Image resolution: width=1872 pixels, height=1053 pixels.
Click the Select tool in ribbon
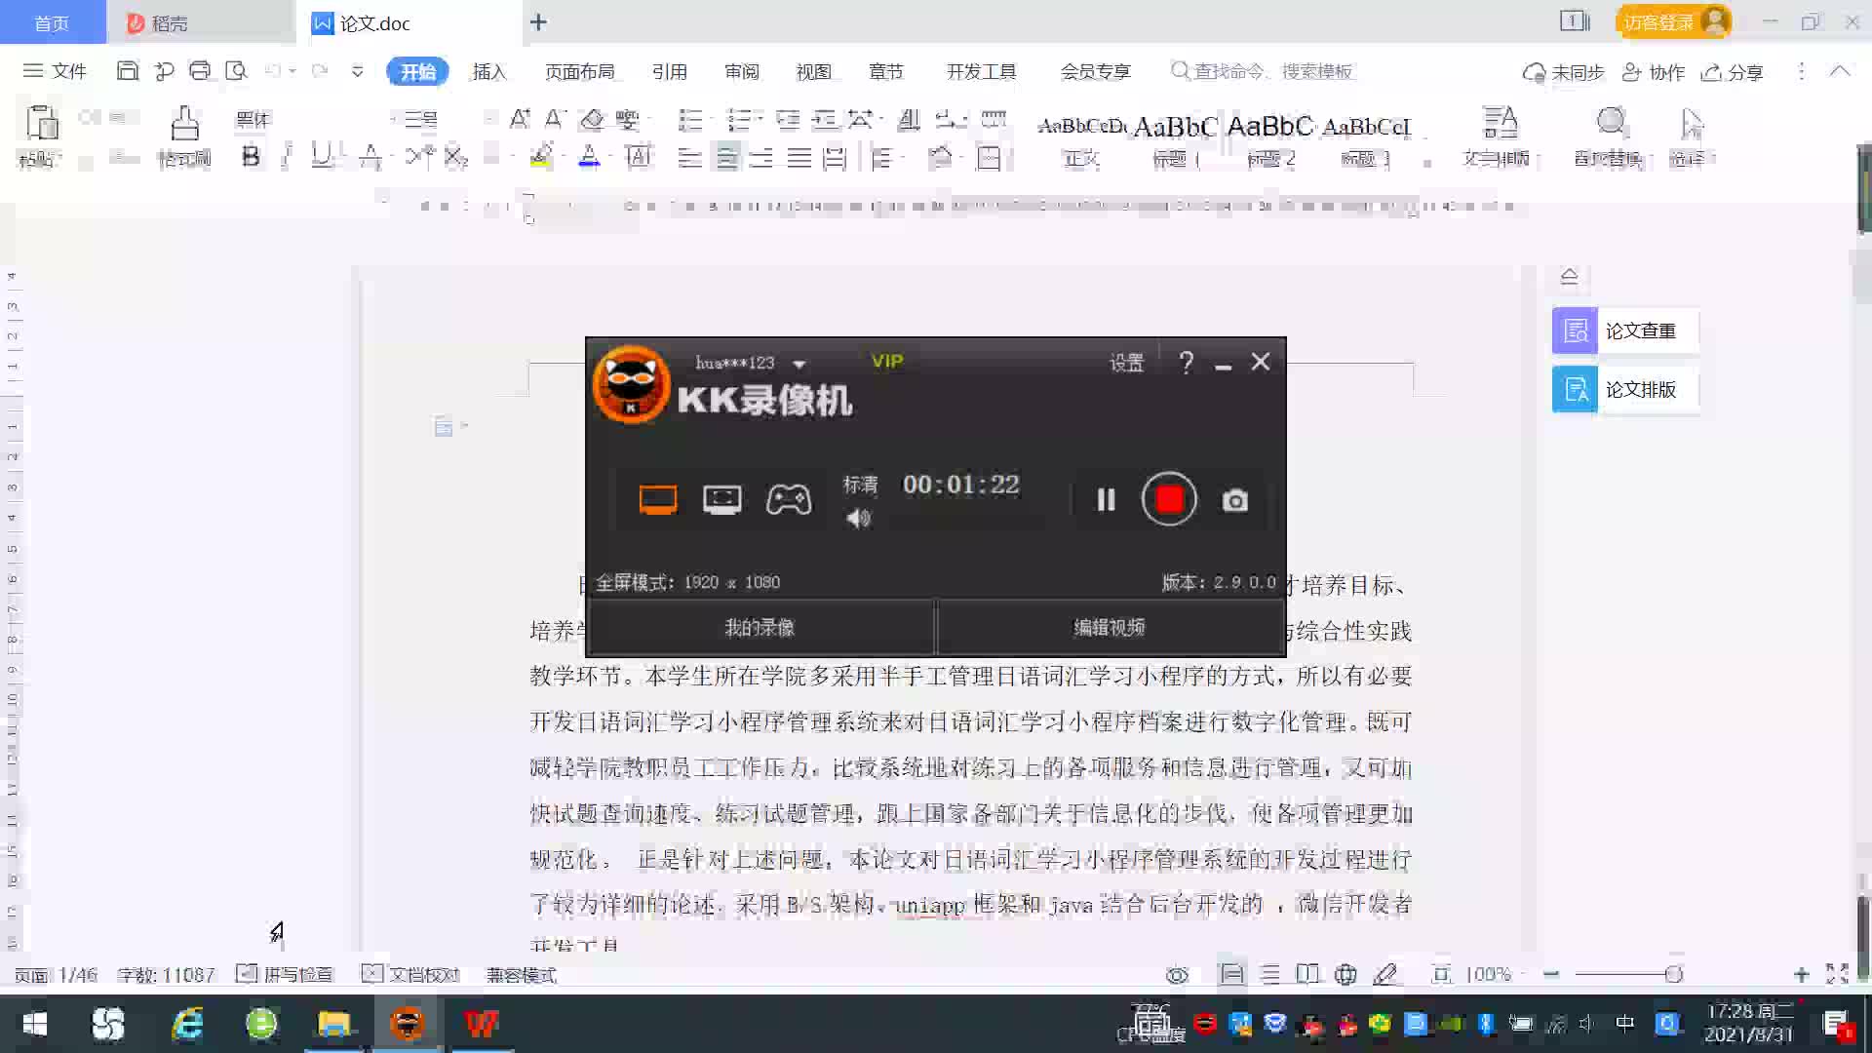tap(1690, 136)
